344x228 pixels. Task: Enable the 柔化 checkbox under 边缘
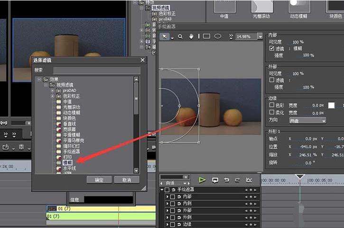coord(271,113)
